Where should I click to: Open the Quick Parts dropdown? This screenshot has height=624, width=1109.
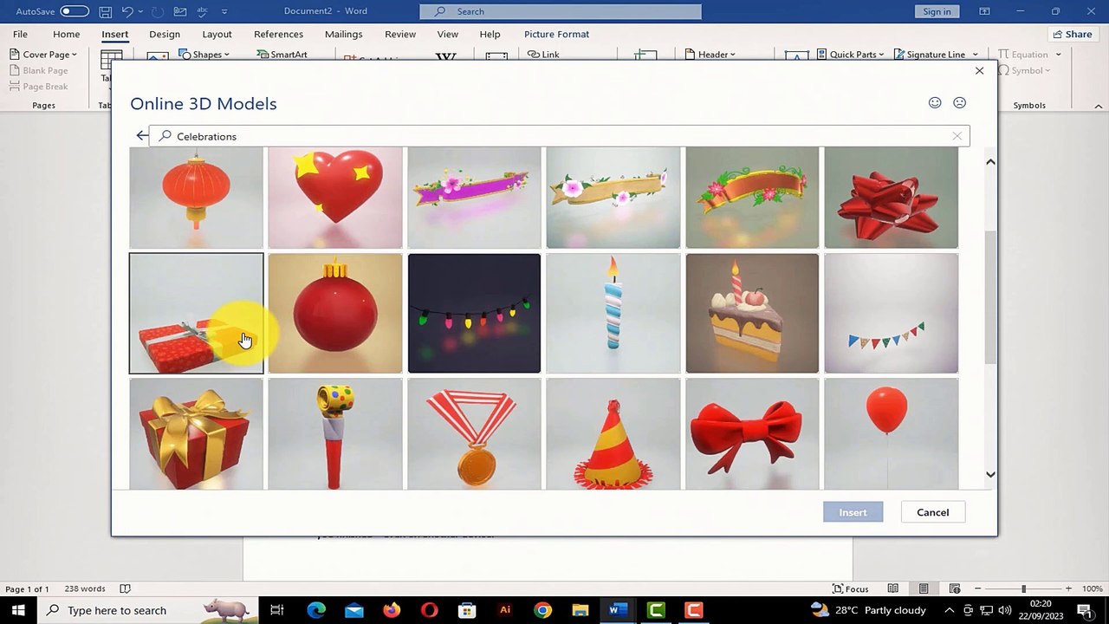click(850, 55)
